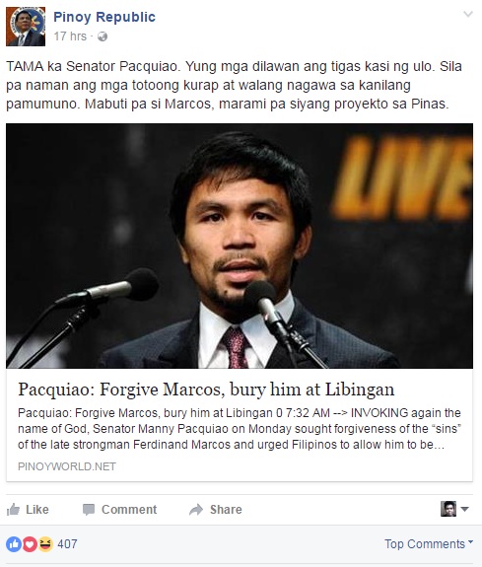The image size is (482, 567).
Task: Click the blue Like reaction icon
Action: coord(14,544)
